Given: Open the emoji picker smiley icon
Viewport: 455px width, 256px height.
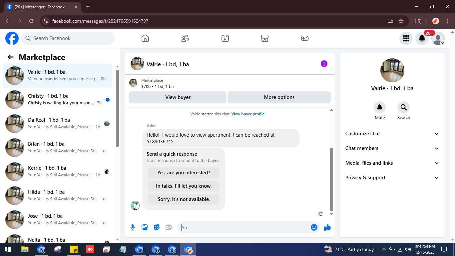Looking at the screenshot, I should point(314,227).
